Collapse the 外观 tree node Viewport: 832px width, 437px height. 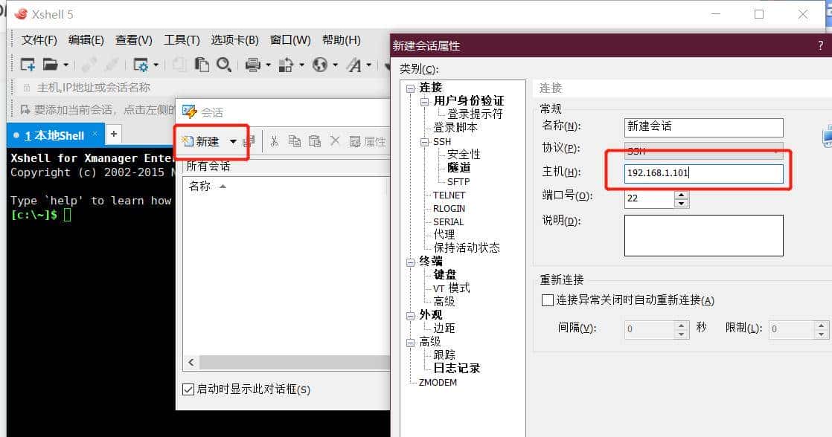410,316
